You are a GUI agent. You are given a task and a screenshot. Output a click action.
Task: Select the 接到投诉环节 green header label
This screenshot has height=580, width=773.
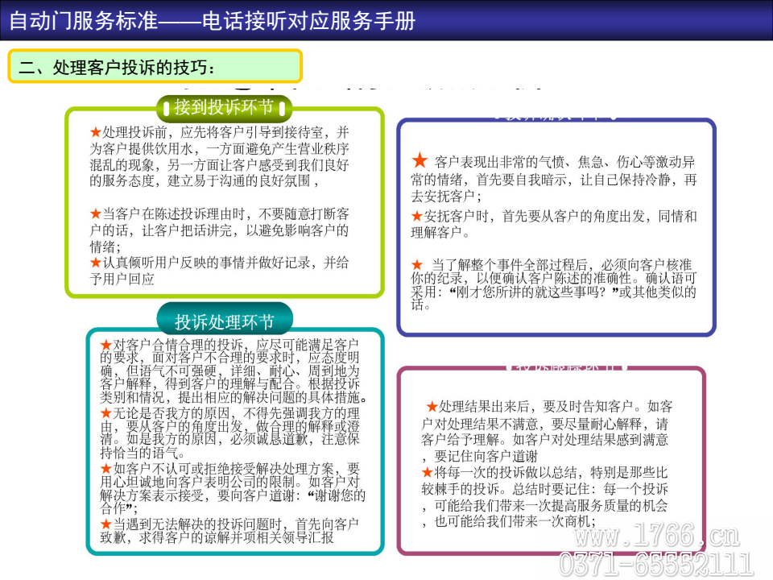click(224, 107)
